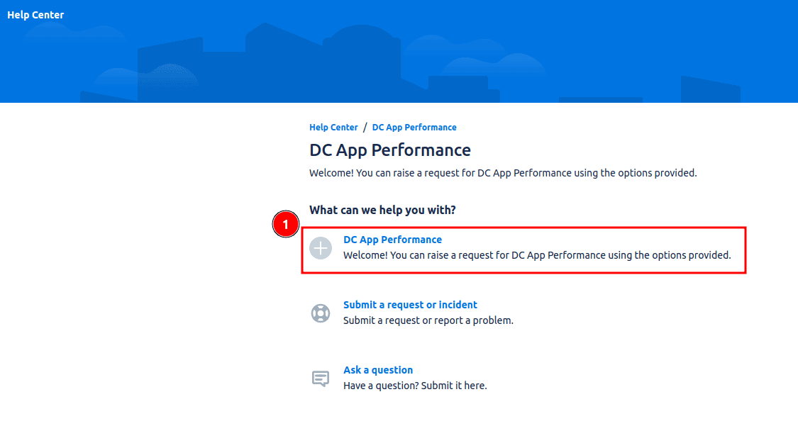Go to Help Center via the breadcrumb
This screenshot has width=798, height=426.
pos(333,128)
